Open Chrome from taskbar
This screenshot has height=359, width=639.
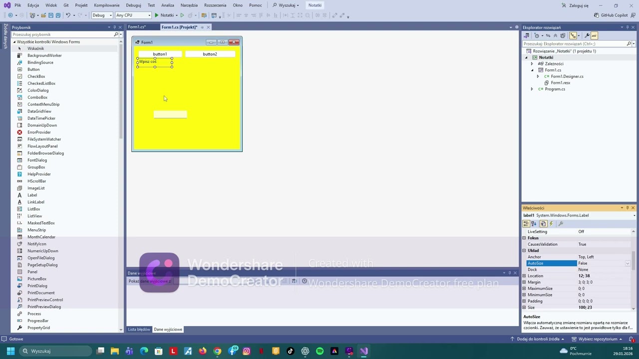pos(217,351)
